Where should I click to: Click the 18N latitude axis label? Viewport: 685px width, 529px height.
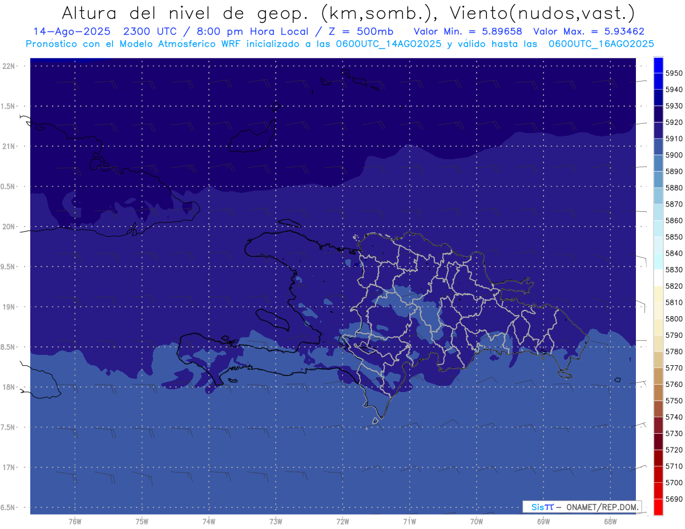(x=9, y=387)
